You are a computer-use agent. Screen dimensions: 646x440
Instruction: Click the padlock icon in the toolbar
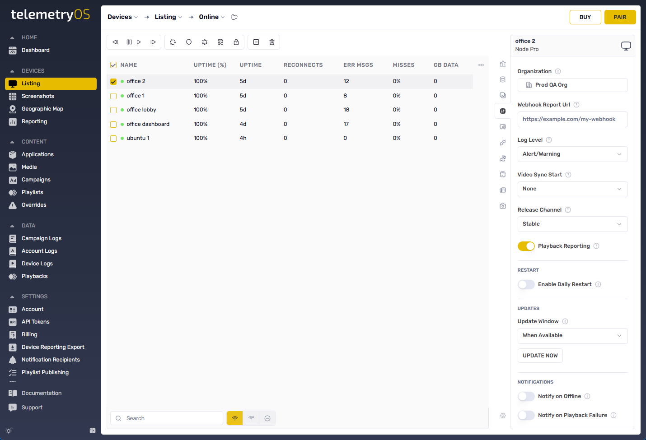click(x=236, y=42)
